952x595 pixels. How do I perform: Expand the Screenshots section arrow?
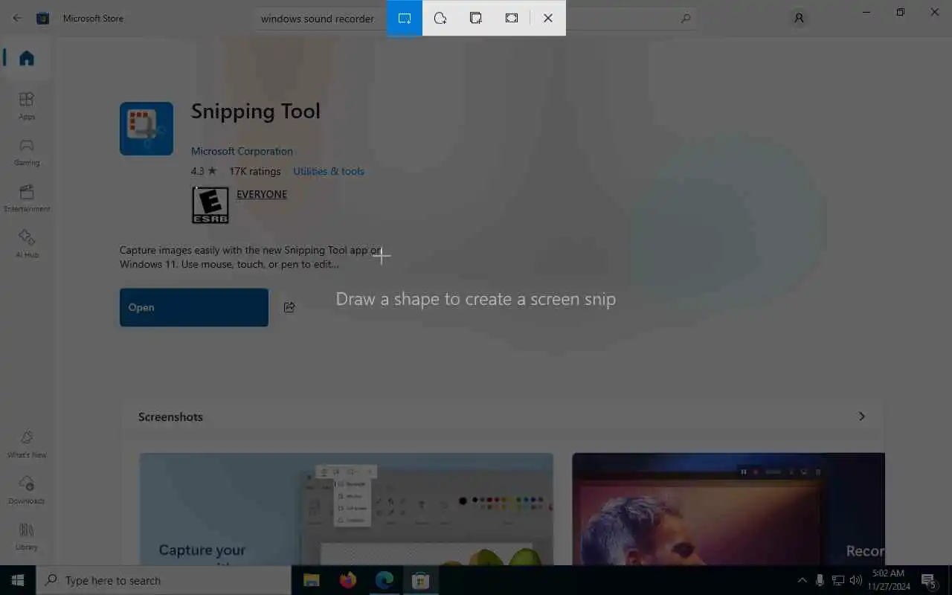[x=862, y=416]
